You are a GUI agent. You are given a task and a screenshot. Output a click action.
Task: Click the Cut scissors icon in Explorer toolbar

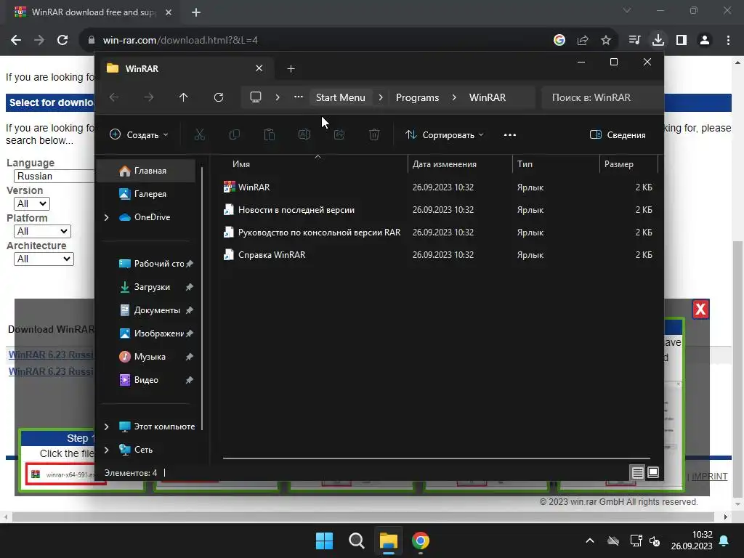(x=200, y=134)
